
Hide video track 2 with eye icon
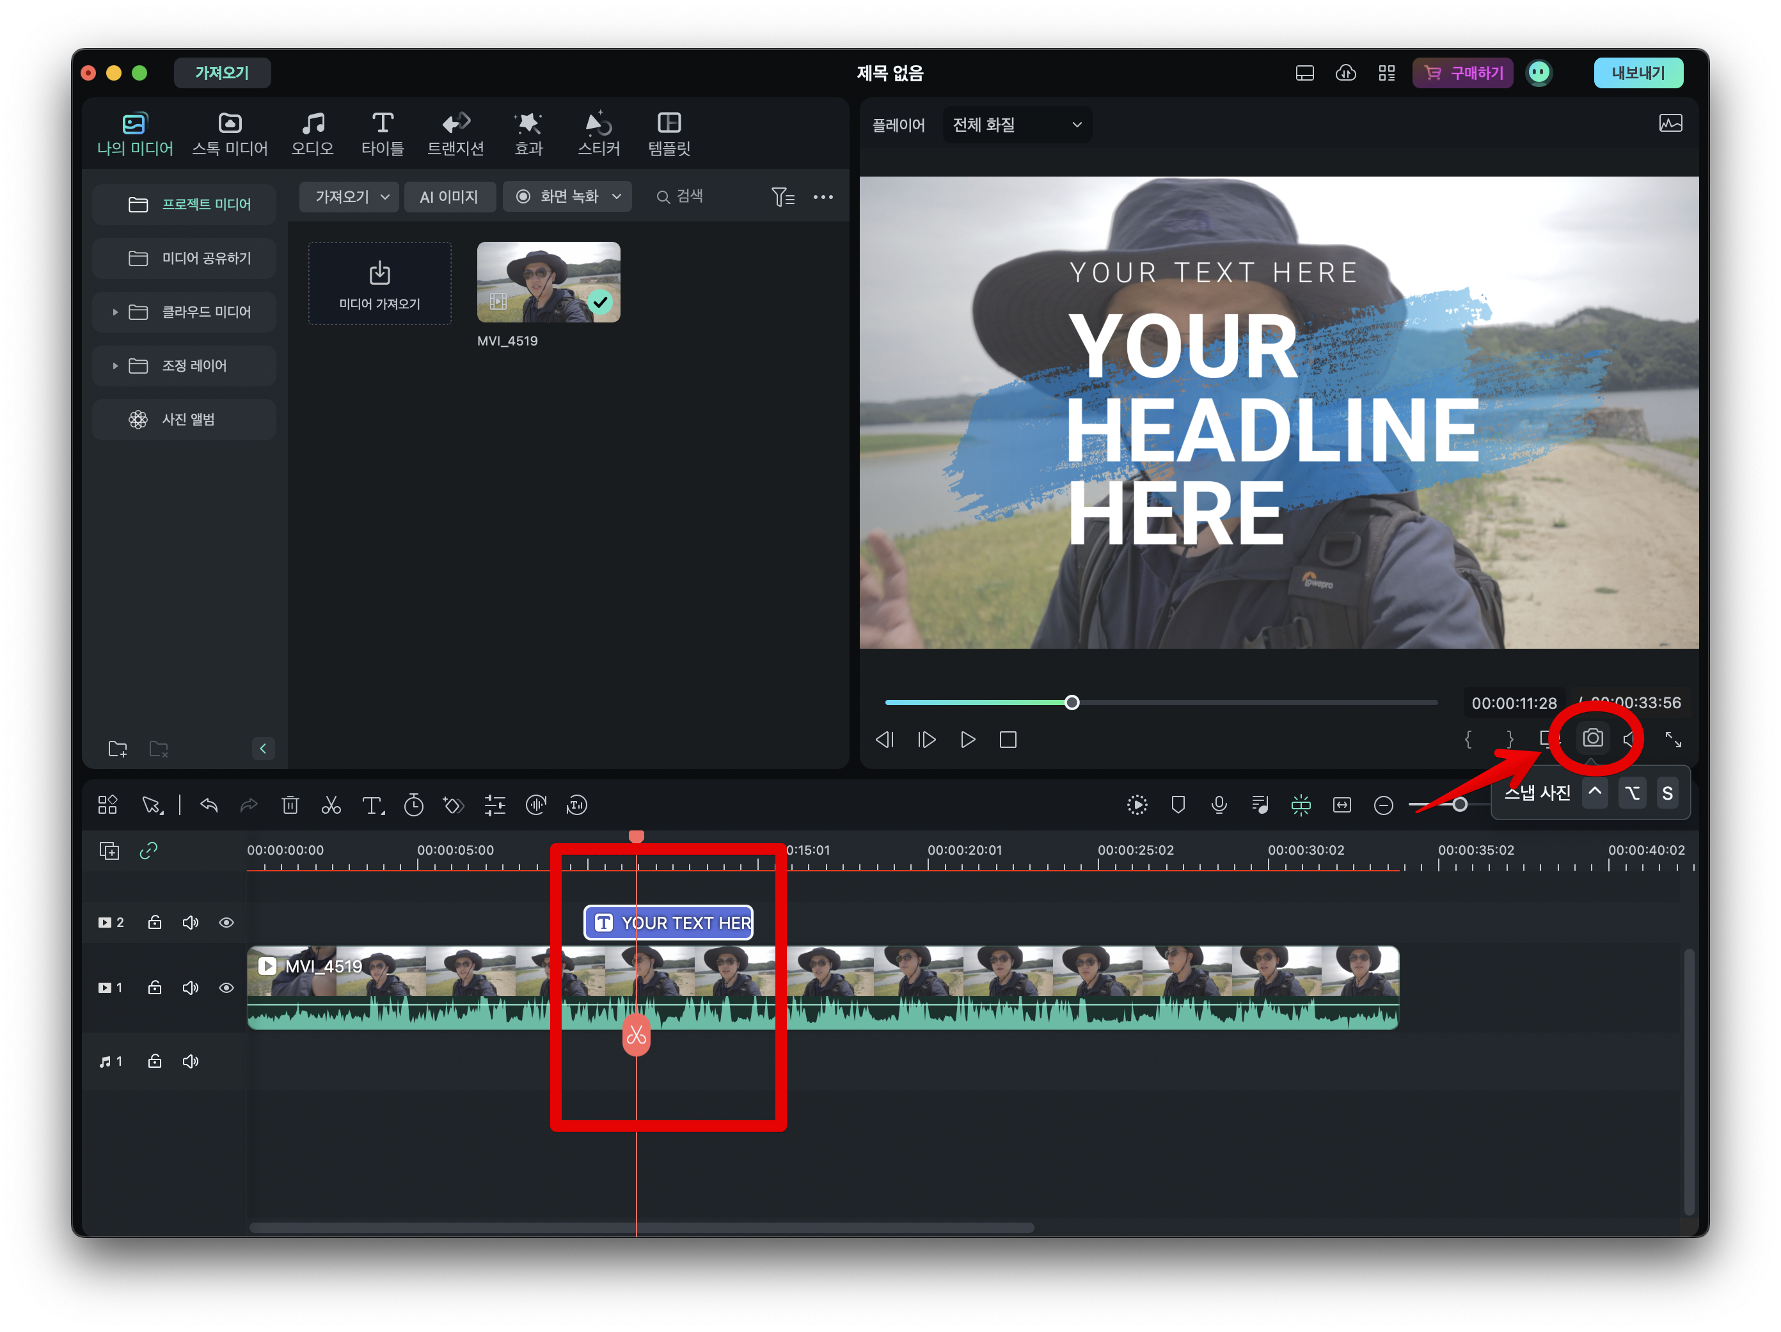(x=226, y=922)
